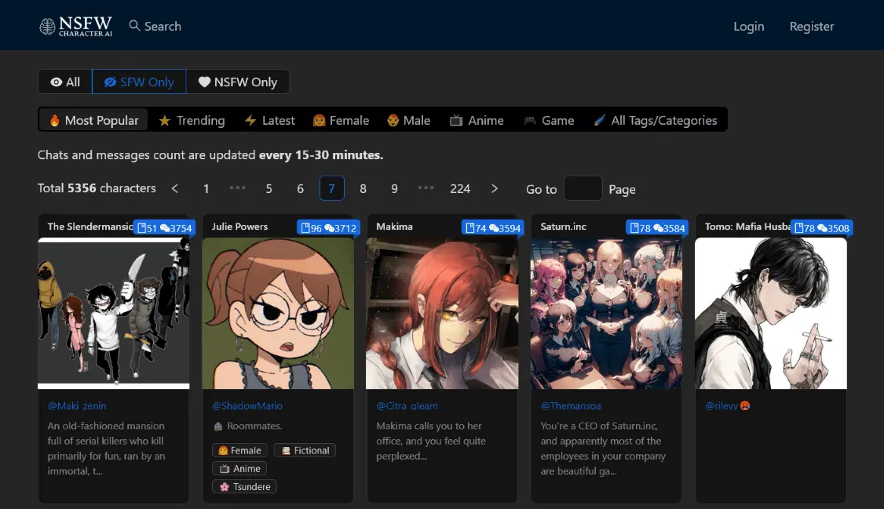This screenshot has width=884, height=509.
Task: Click the 3754 messages badge on Slendermansion
Action: tap(176, 228)
